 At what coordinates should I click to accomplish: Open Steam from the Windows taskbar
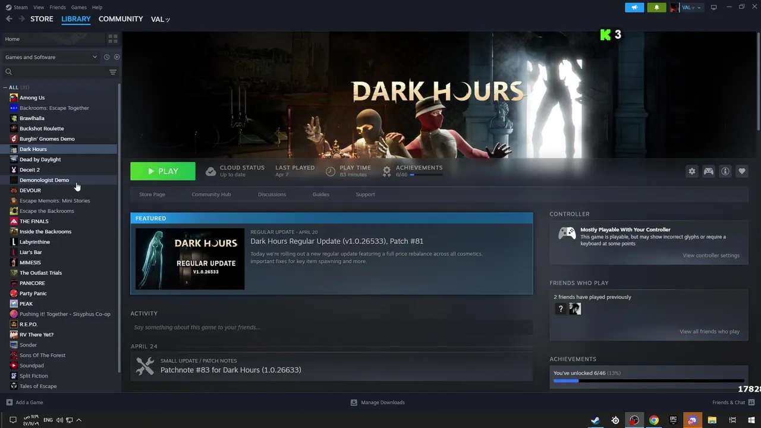tap(595, 420)
